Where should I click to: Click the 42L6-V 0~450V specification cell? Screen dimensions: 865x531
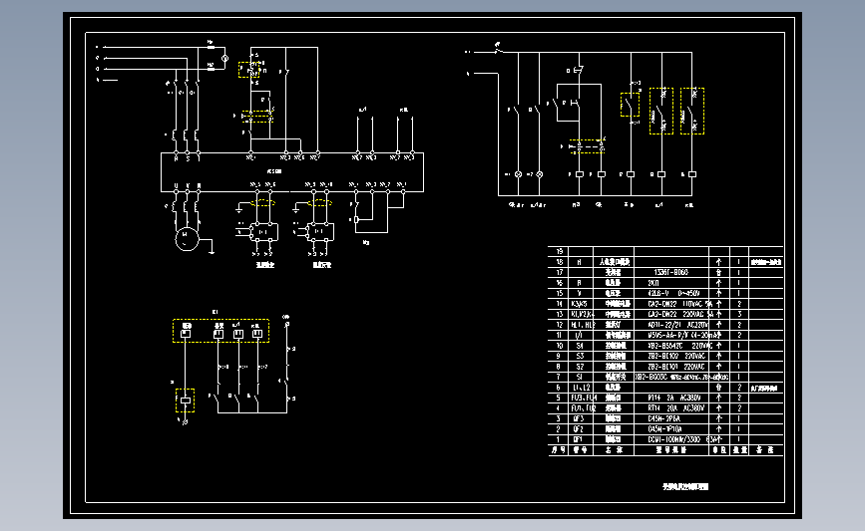click(x=670, y=293)
